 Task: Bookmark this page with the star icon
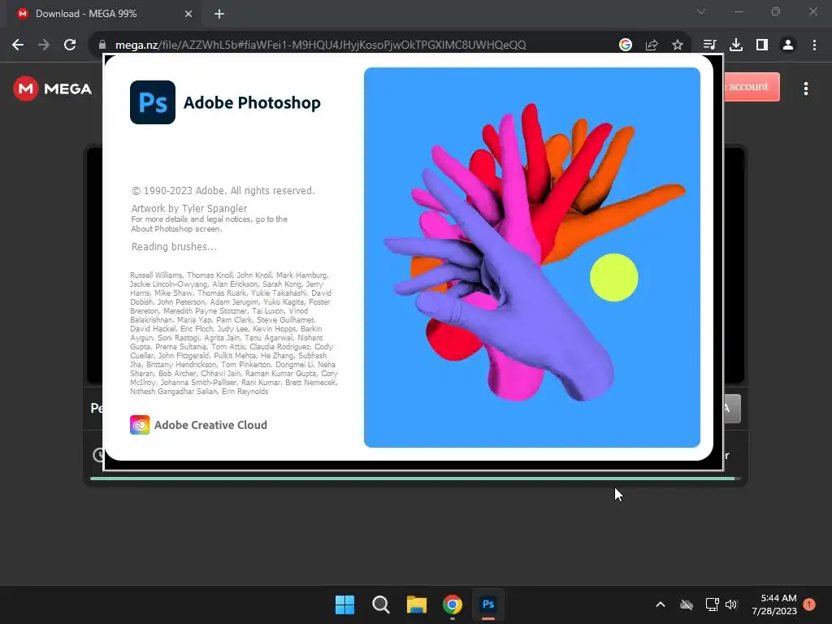[x=678, y=45]
